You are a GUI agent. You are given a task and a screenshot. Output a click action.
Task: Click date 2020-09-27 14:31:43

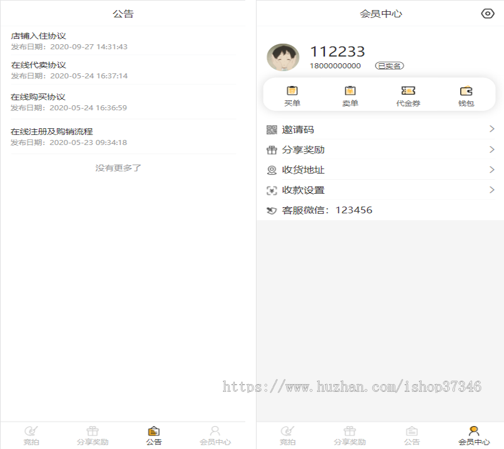click(x=88, y=47)
